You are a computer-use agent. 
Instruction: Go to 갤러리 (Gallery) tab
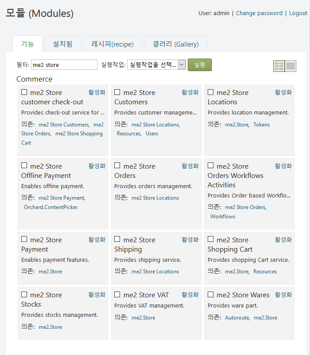click(175, 43)
